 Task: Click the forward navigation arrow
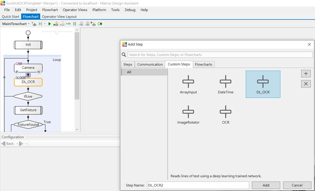tap(21, 143)
